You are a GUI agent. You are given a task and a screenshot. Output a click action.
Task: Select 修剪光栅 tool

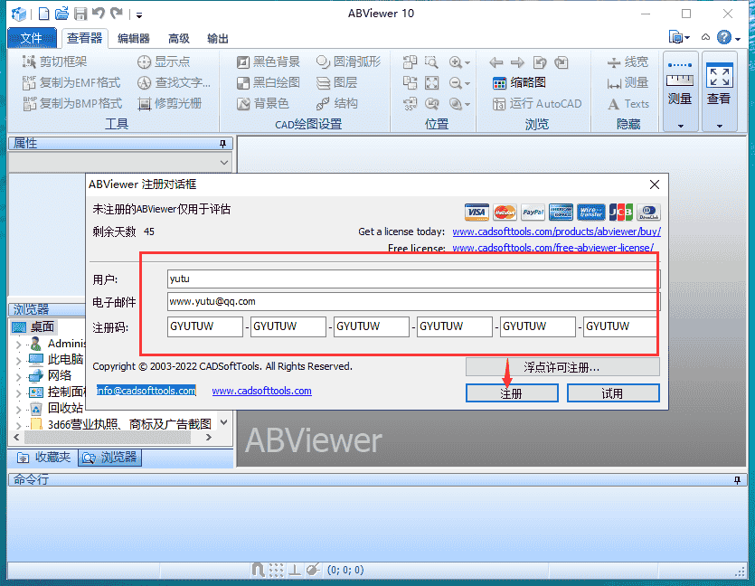coord(169,103)
